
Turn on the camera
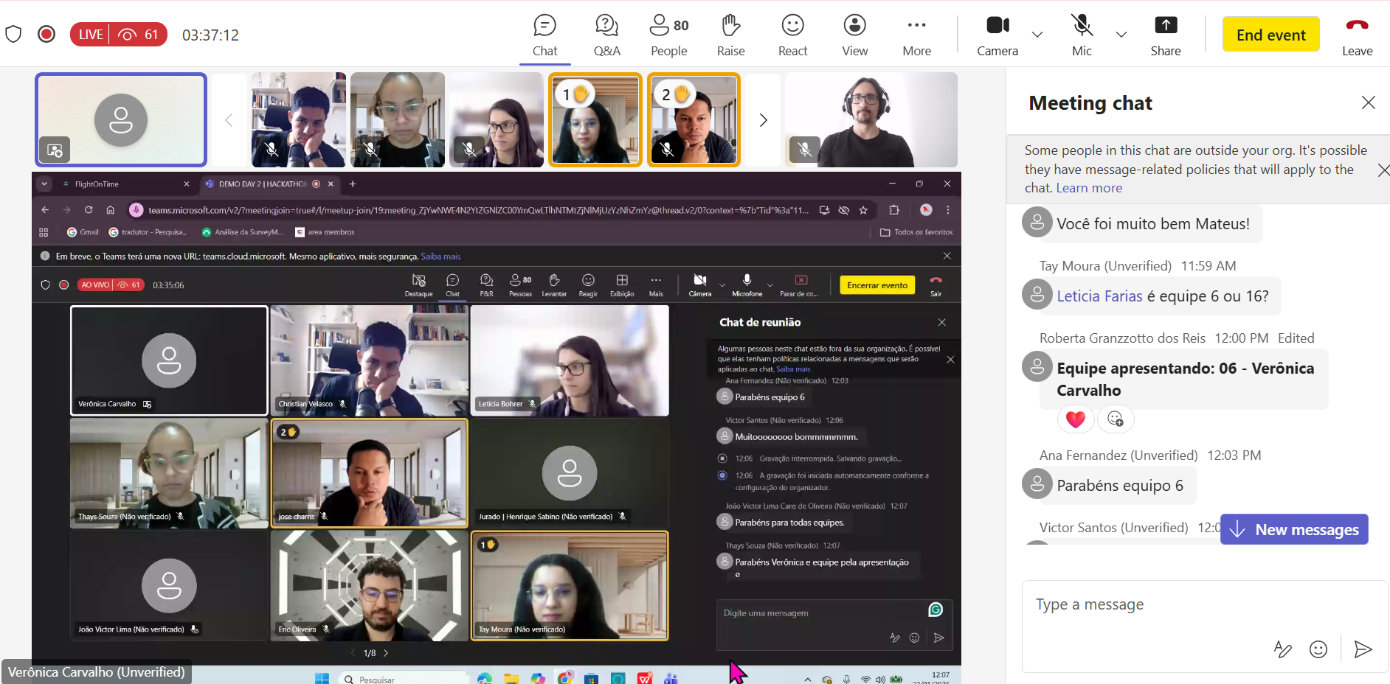pos(997,35)
